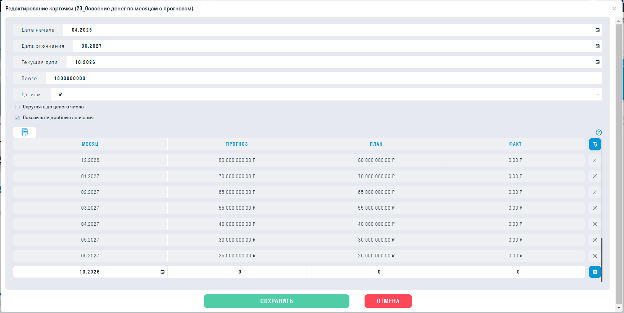Click the new row Факт input

point(515,272)
